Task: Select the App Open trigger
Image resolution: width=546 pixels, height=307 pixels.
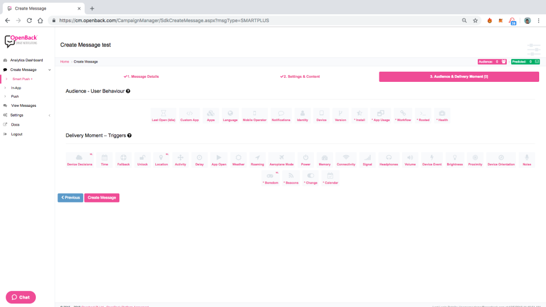Action: tap(219, 160)
